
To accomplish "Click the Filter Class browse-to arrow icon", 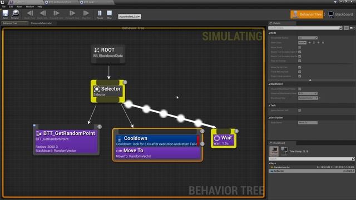I will tap(309, 43).
